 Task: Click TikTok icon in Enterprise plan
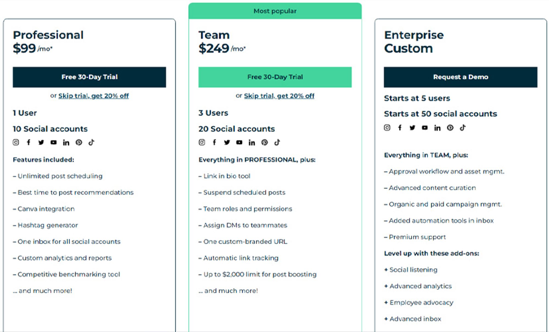[x=463, y=128]
